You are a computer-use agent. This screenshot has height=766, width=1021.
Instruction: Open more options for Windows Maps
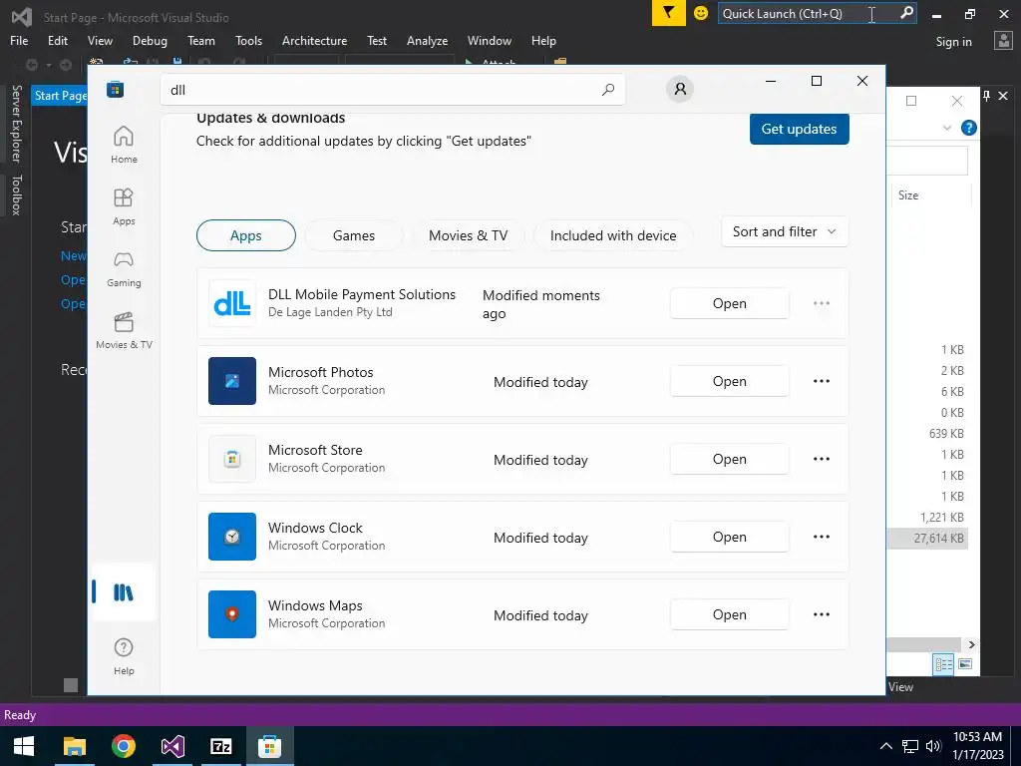coord(822,614)
